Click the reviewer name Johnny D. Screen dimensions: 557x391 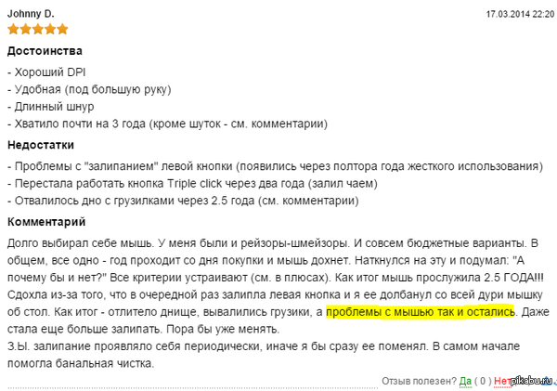coord(31,14)
